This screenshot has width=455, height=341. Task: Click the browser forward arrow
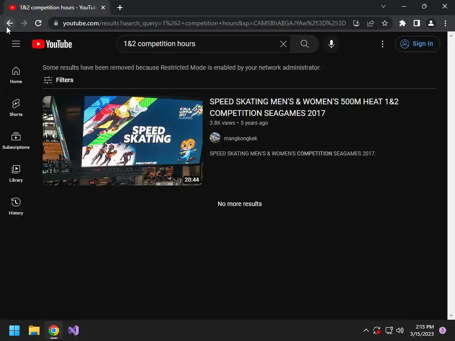point(24,23)
